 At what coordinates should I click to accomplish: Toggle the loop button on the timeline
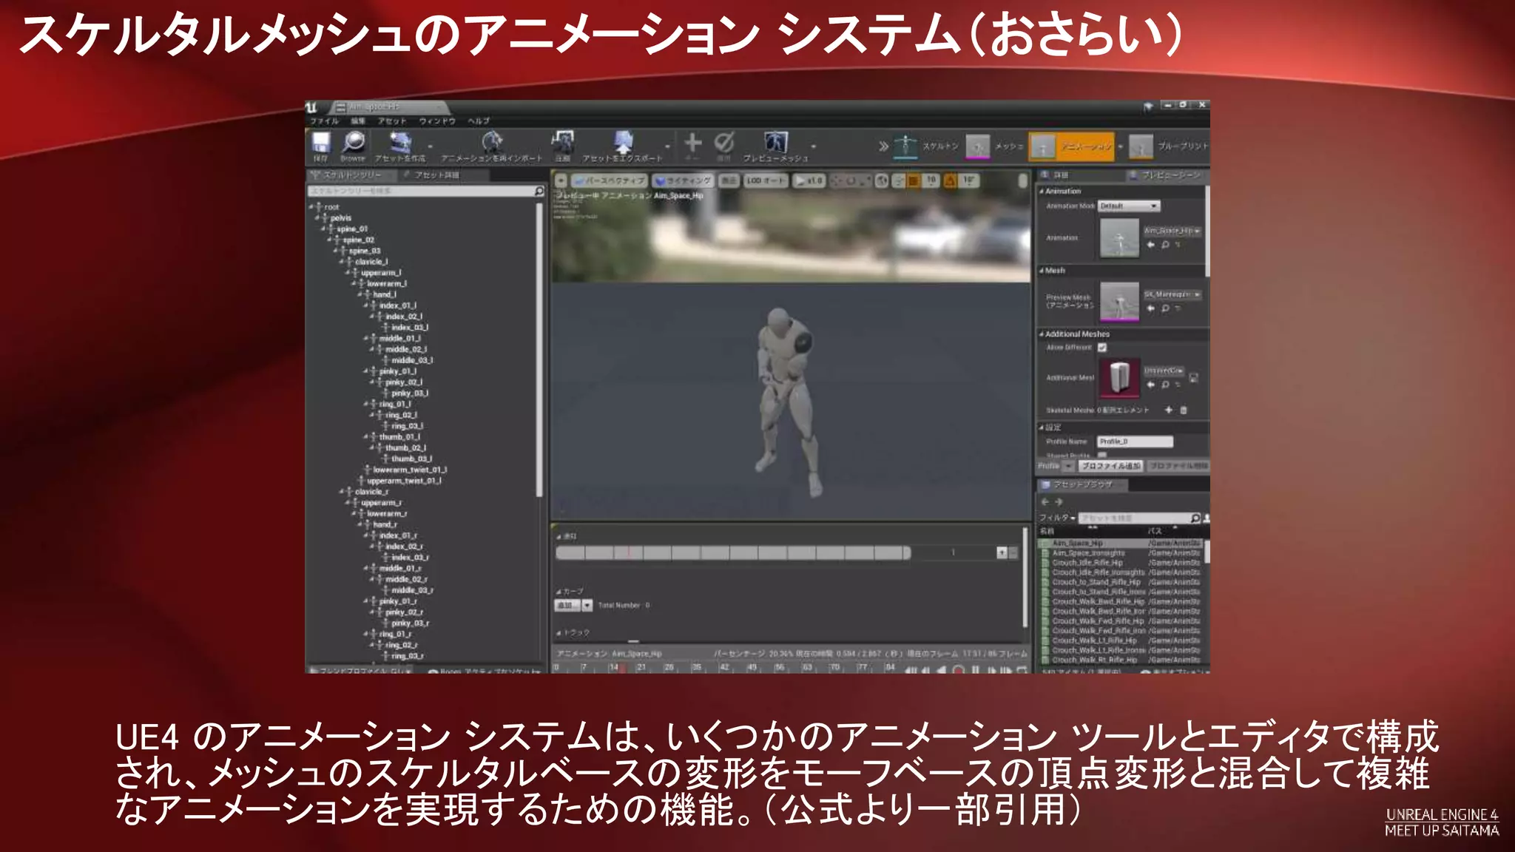coord(1022,670)
